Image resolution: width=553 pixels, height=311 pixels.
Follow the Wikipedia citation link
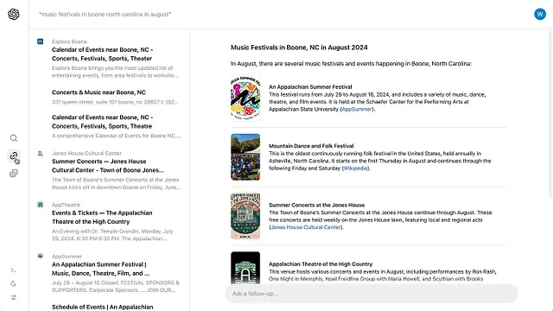[355, 168]
